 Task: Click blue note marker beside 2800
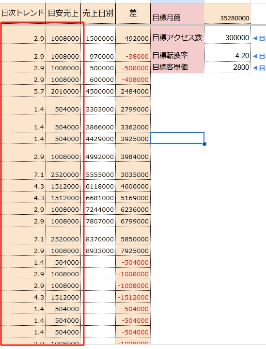tap(255, 68)
